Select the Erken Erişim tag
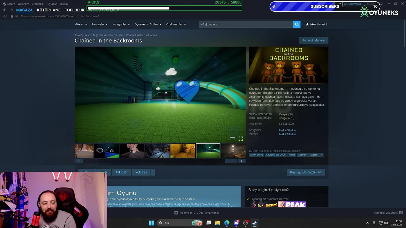This screenshot has width=406, height=228. (257, 155)
